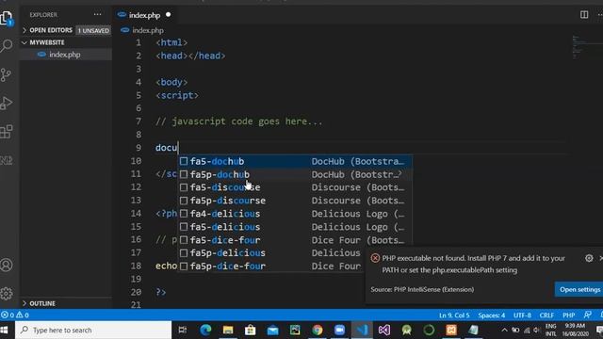The width and height of the screenshot is (603, 339).
Task: Select the fa5-dice-four suggestion
Action: [295, 240]
